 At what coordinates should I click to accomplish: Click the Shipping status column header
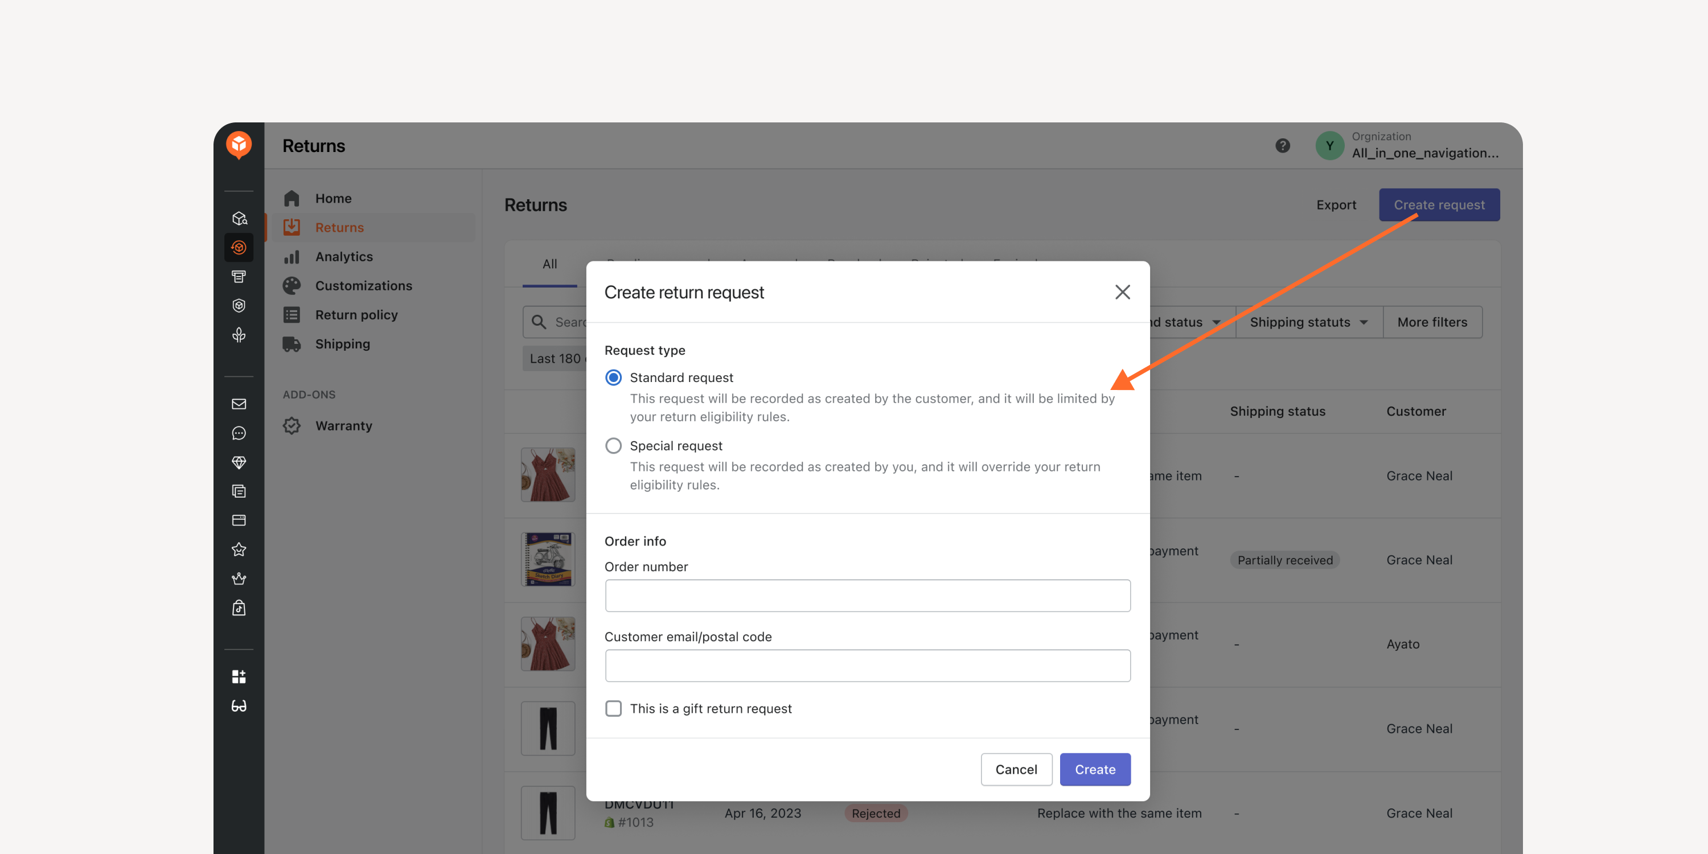(x=1277, y=411)
